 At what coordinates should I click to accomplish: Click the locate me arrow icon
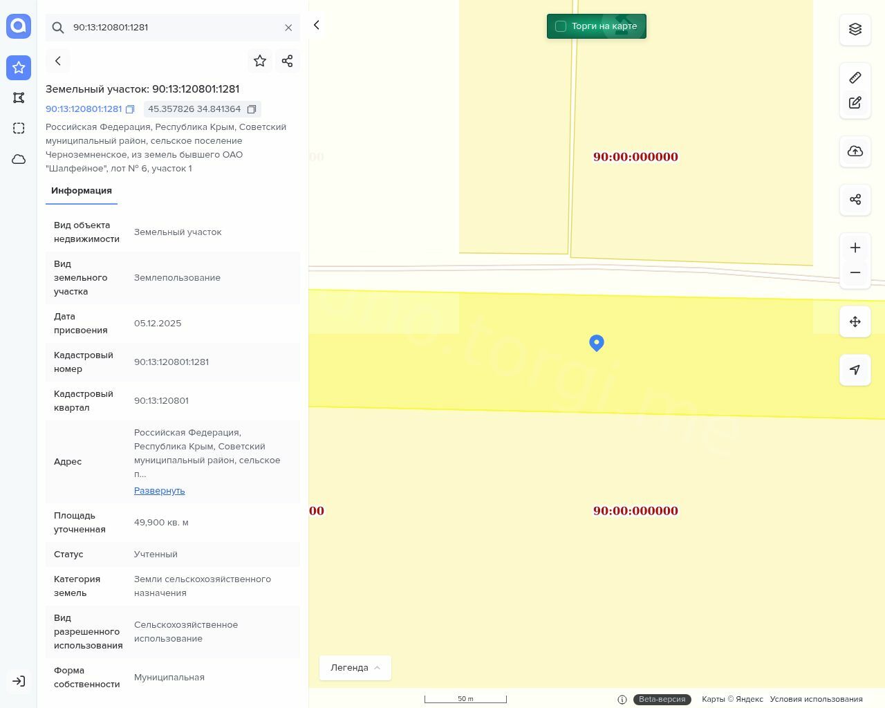[x=855, y=370]
